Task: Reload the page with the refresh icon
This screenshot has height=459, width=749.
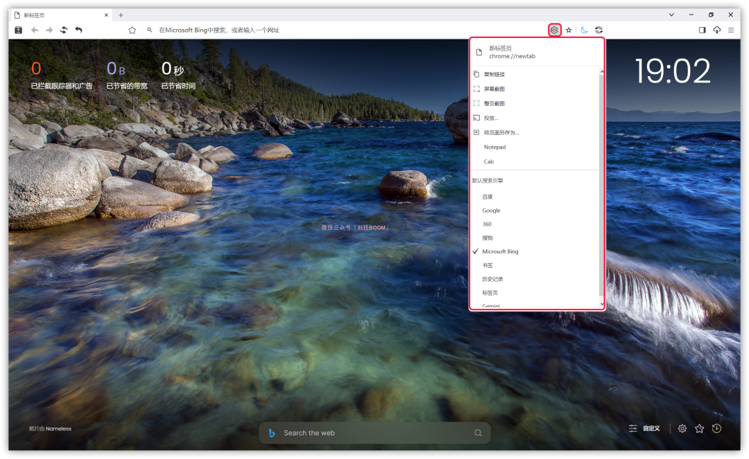Action: pyautogui.click(x=64, y=30)
